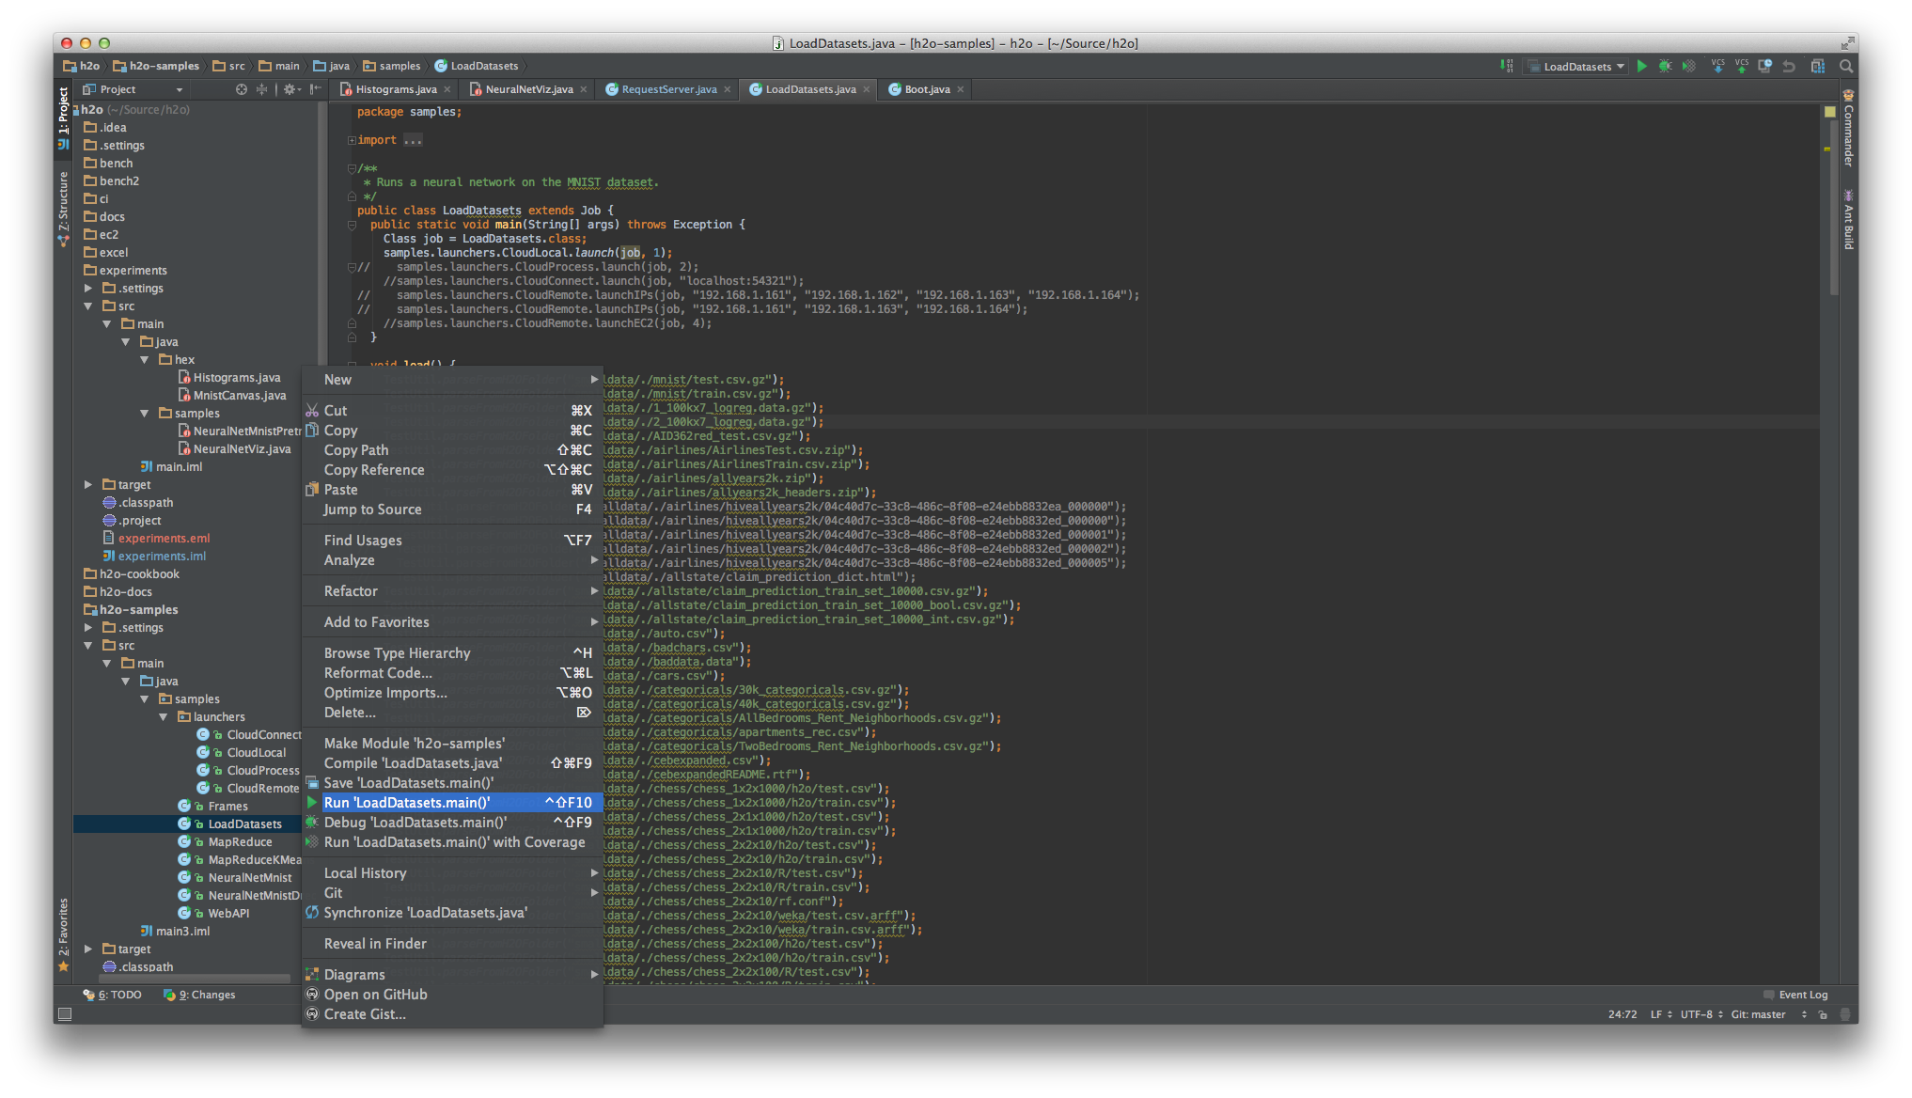Select Run 'LoadDatasets.main()' from context menu
The height and width of the screenshot is (1098, 1912).
[x=407, y=803]
